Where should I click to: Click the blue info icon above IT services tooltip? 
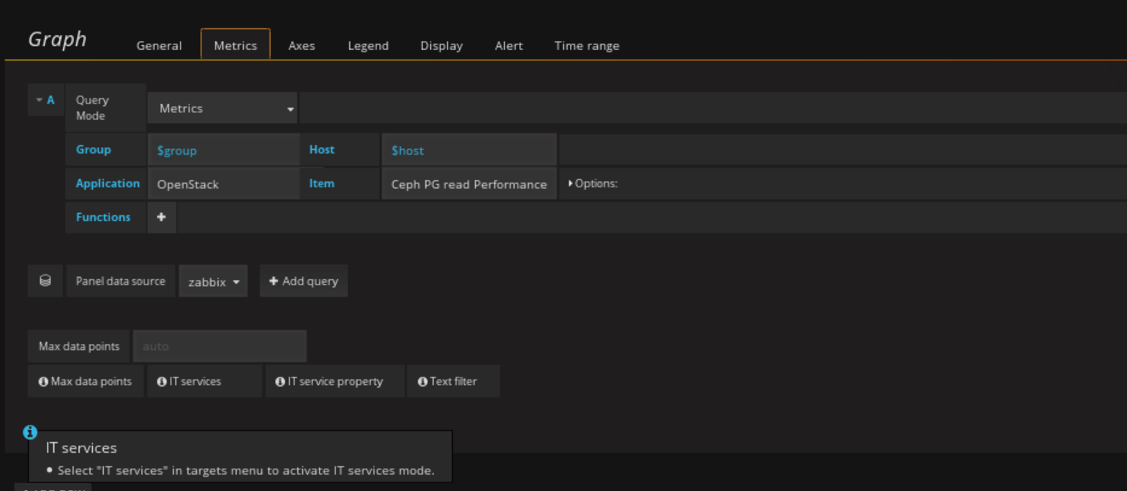pyautogui.click(x=30, y=432)
